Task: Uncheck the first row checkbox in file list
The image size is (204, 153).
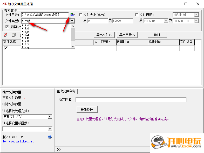Action: coord(6,48)
